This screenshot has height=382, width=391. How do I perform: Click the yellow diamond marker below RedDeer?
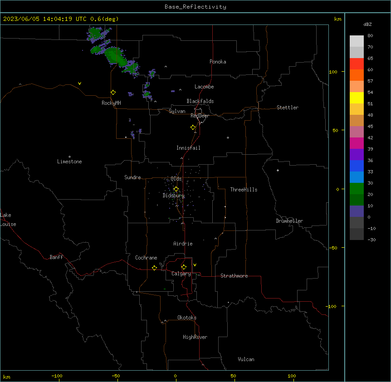pos(193,127)
